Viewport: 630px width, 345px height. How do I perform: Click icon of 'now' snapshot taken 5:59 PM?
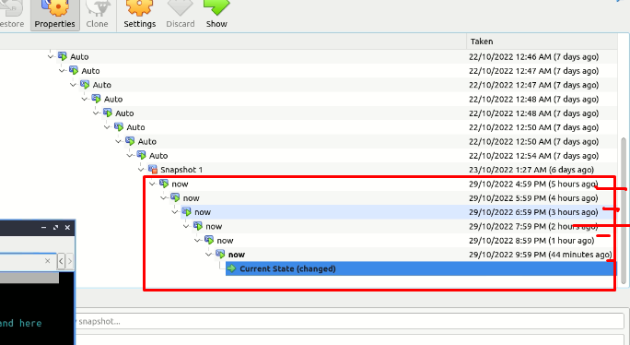tap(175, 197)
